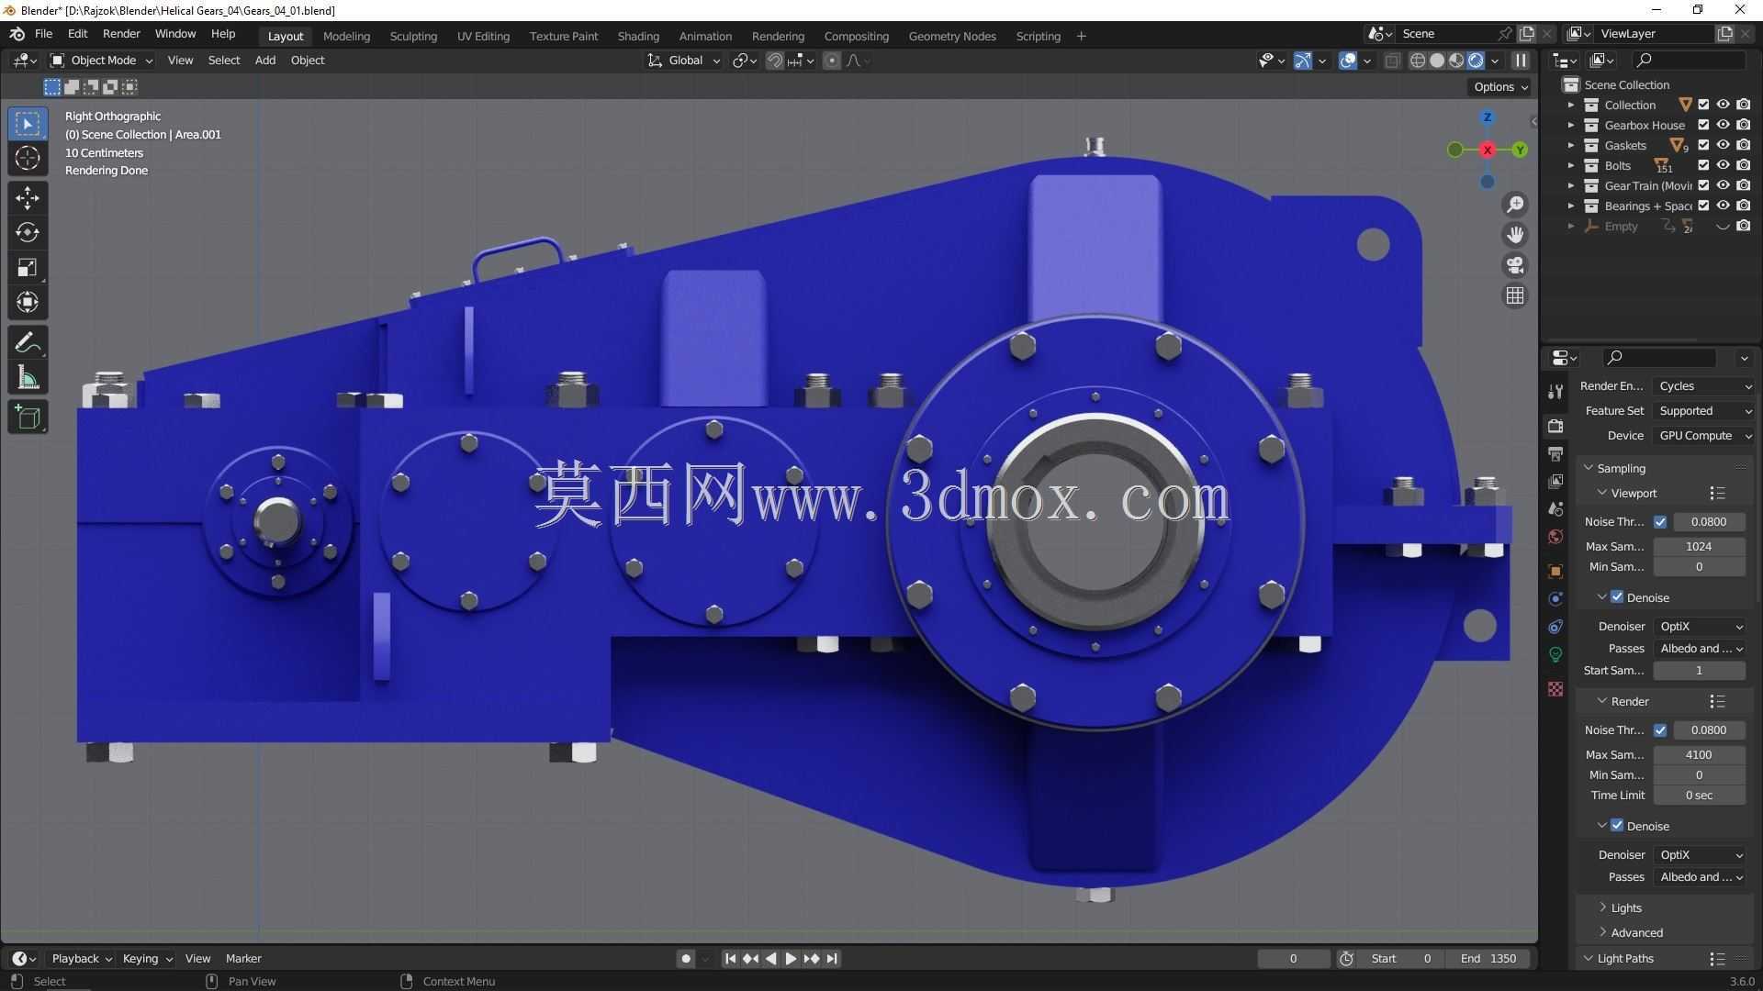Open the Render menu
This screenshot has width=1763, height=991.
pyautogui.click(x=121, y=34)
